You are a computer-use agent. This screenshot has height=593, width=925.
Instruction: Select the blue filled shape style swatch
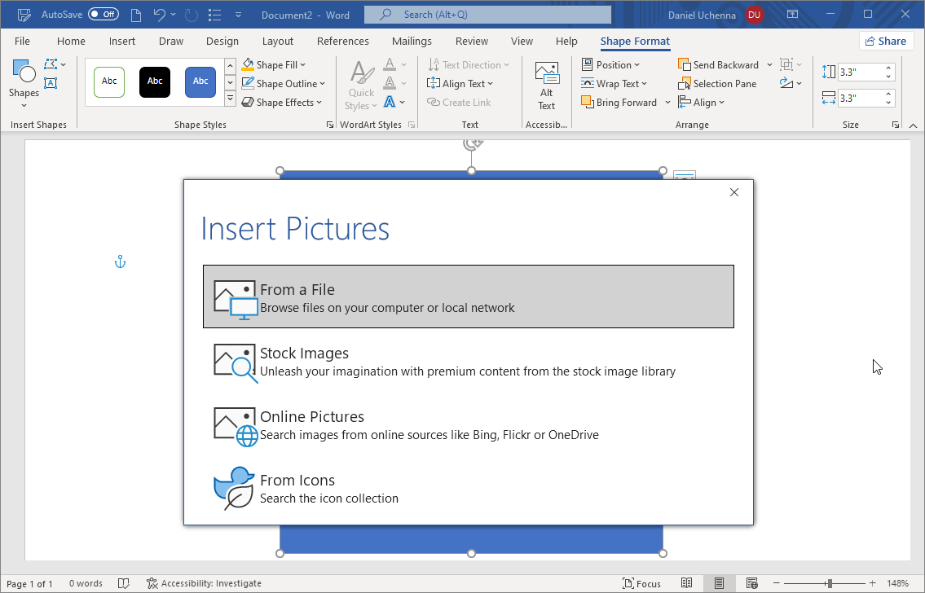200,81
